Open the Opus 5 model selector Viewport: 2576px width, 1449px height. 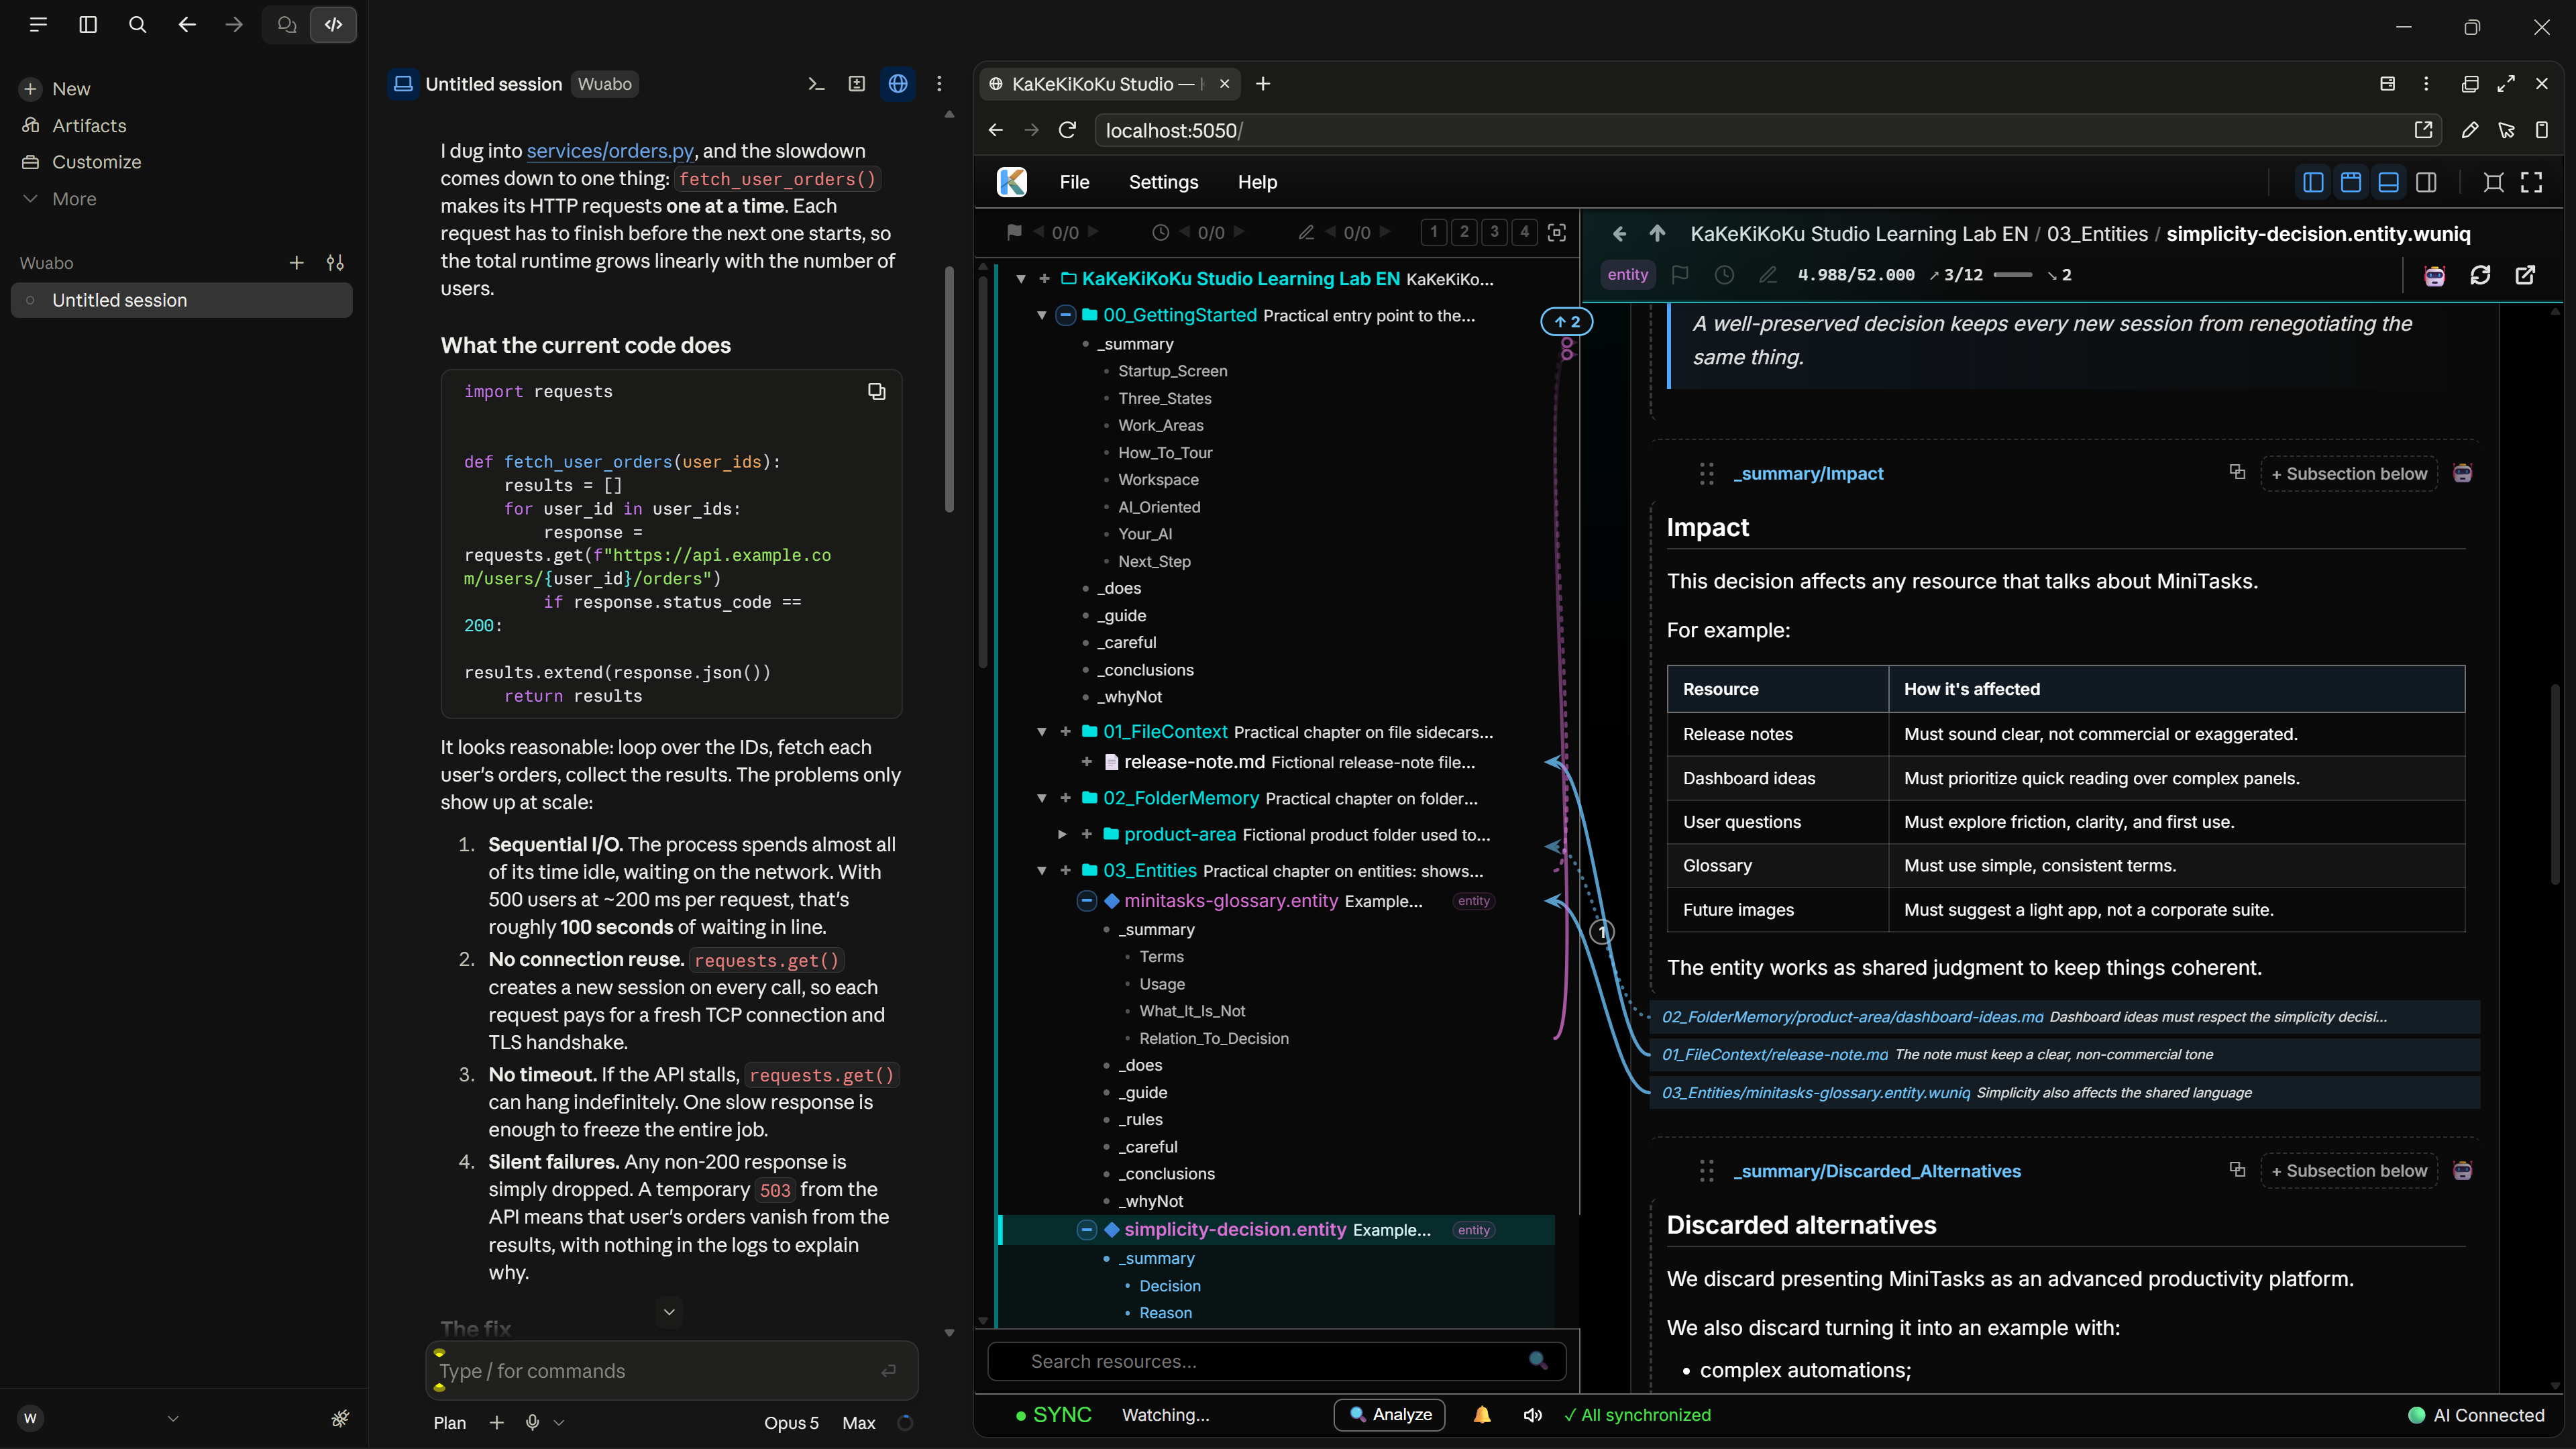(x=791, y=1422)
